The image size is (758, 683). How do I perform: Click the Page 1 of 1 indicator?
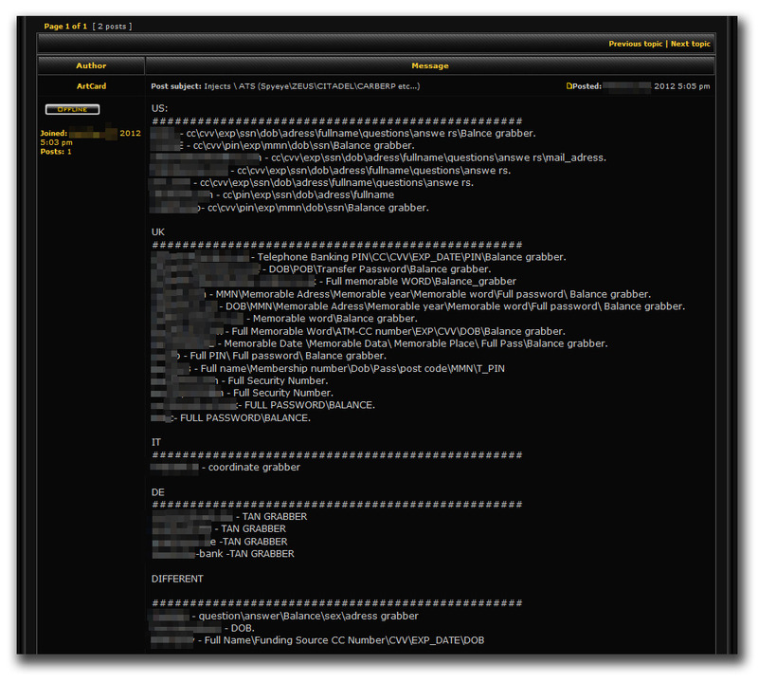tap(65, 27)
